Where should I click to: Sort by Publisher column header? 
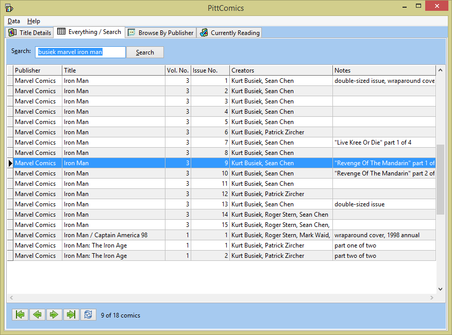(x=38, y=70)
